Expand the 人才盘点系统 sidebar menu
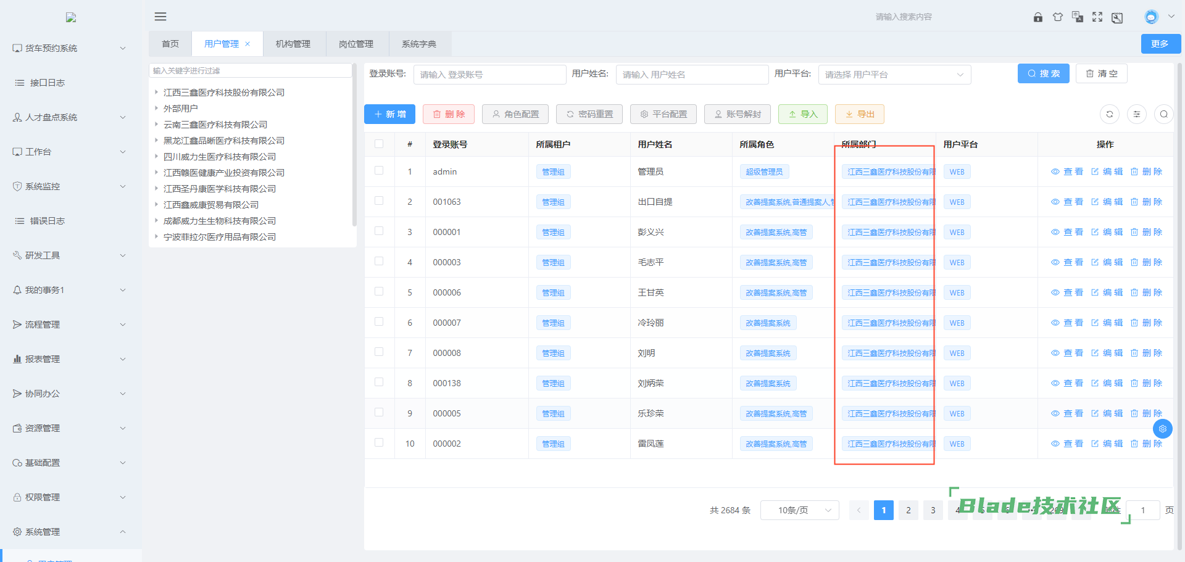1185x562 pixels. point(71,117)
